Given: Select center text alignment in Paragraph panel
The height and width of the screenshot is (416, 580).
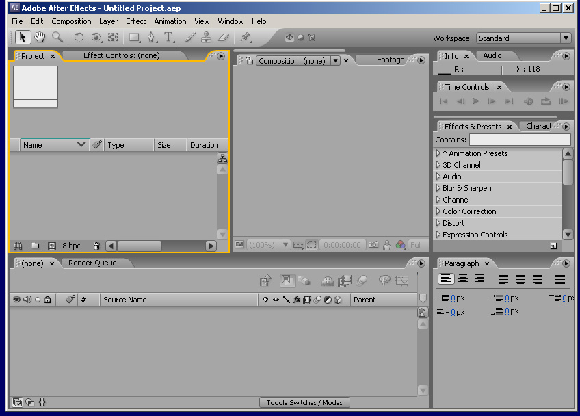Looking at the screenshot, I should click(463, 279).
